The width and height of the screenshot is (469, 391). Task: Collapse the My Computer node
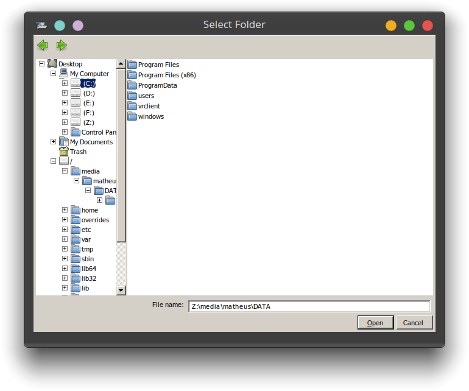pos(53,73)
